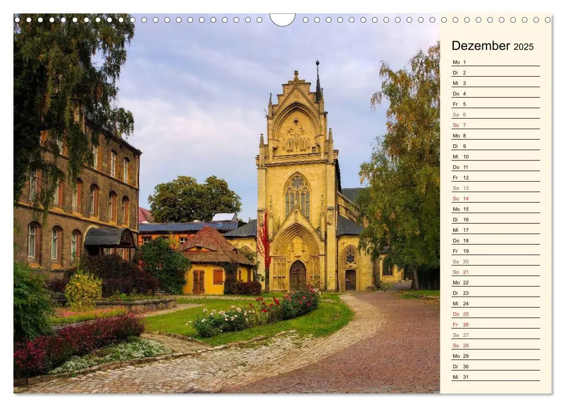Select the Do 4 calendar row
This screenshot has width=565, height=407.
tap(495, 94)
